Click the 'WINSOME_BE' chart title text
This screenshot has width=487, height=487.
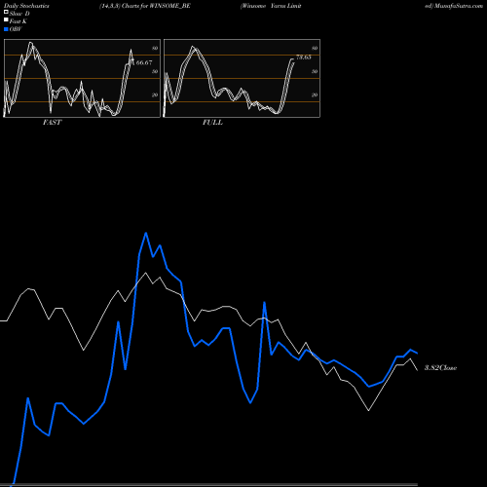(x=170, y=6)
